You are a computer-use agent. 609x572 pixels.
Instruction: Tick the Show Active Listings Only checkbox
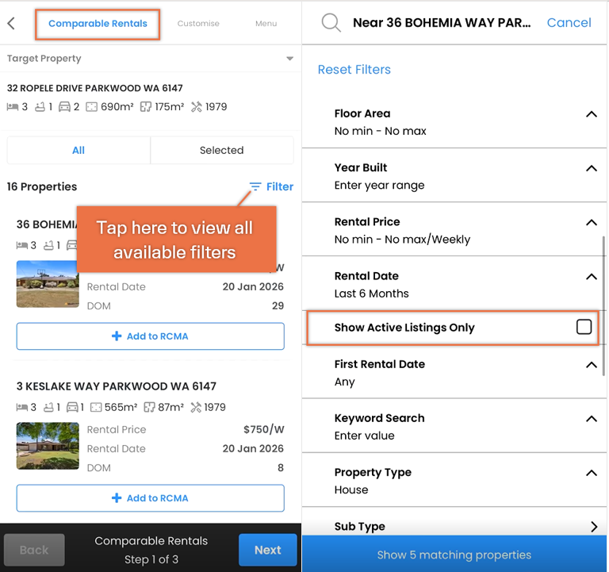point(584,327)
